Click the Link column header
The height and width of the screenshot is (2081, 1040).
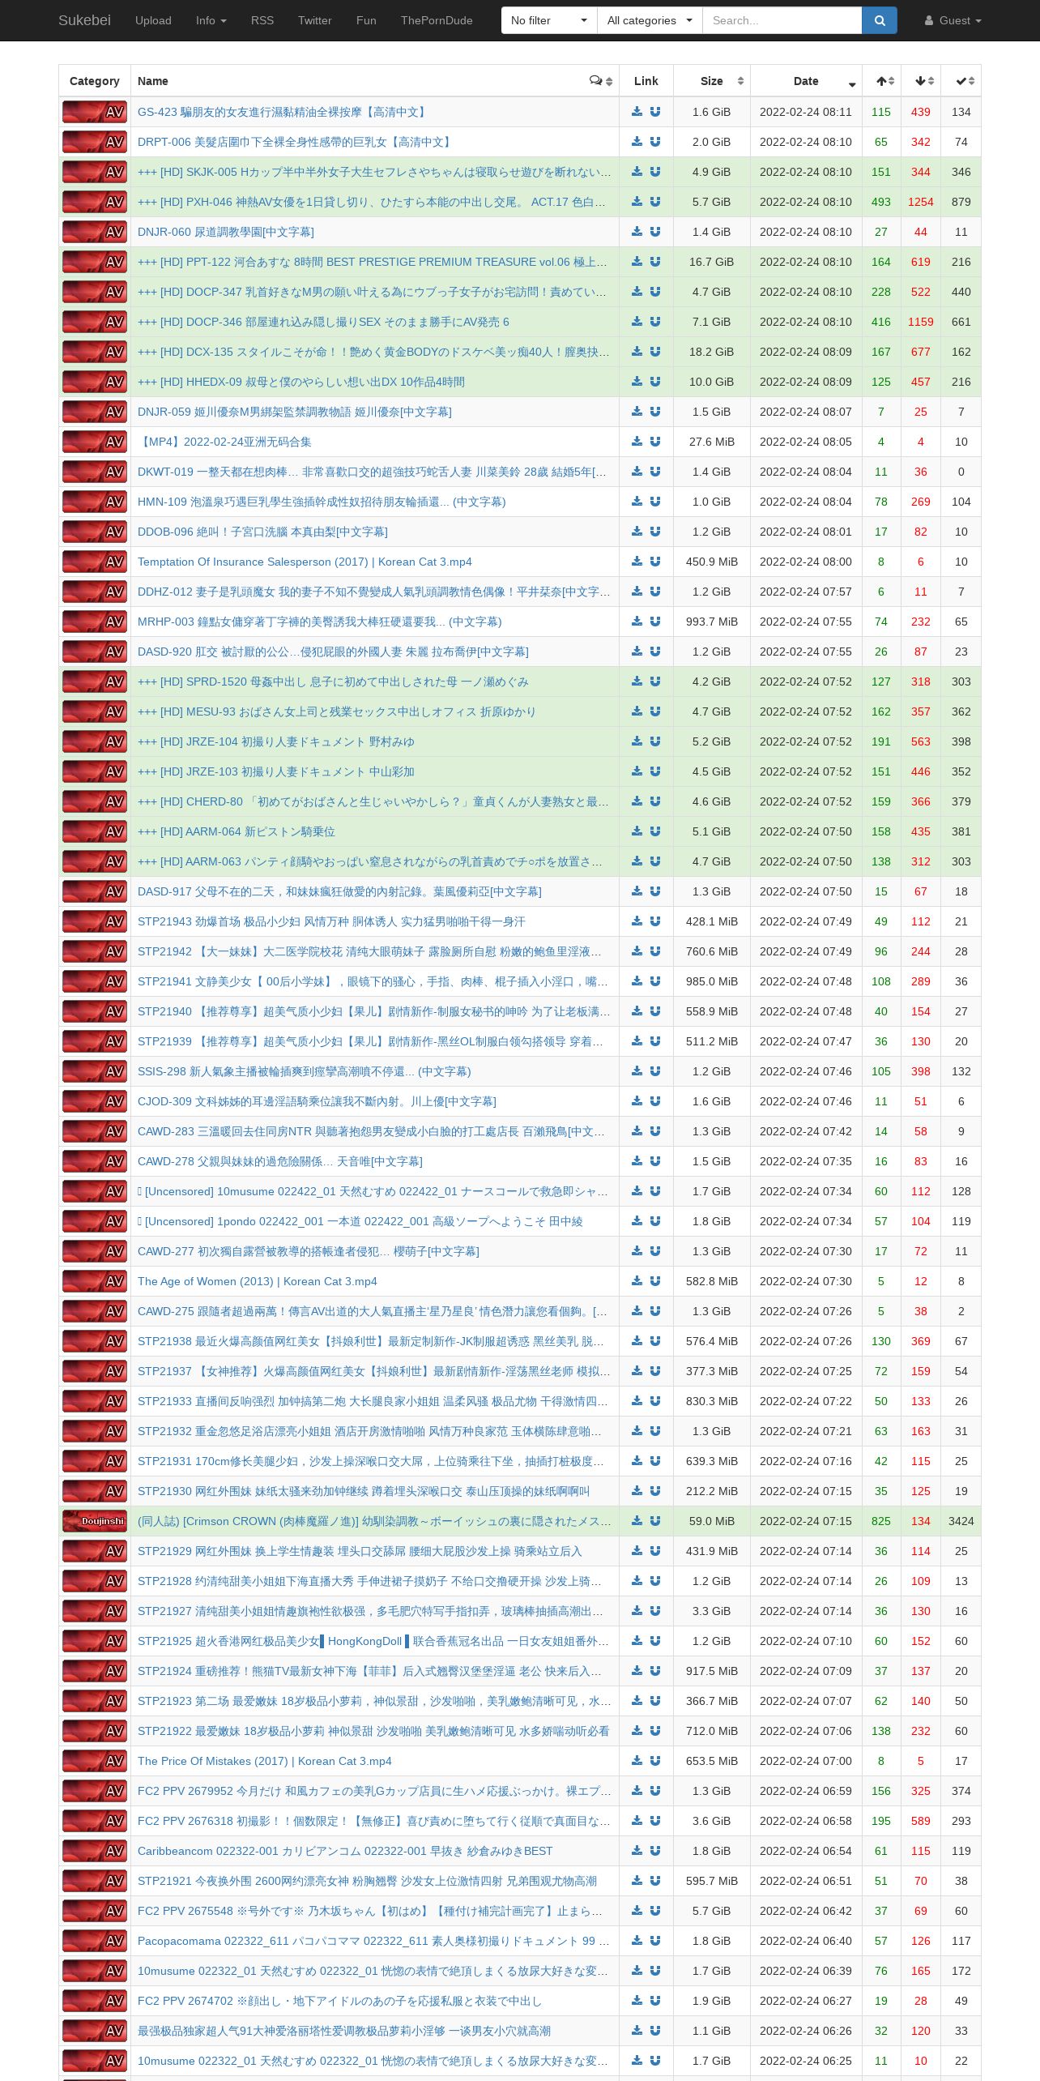click(646, 81)
